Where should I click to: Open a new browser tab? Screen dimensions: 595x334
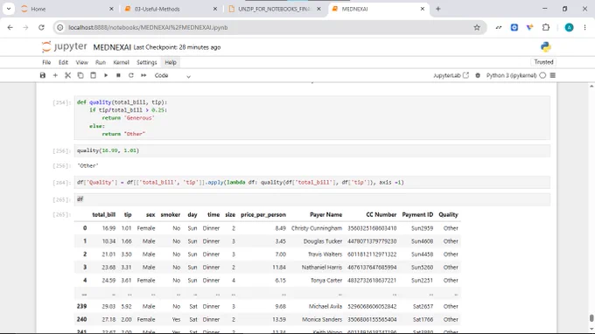pyautogui.click(x=437, y=9)
